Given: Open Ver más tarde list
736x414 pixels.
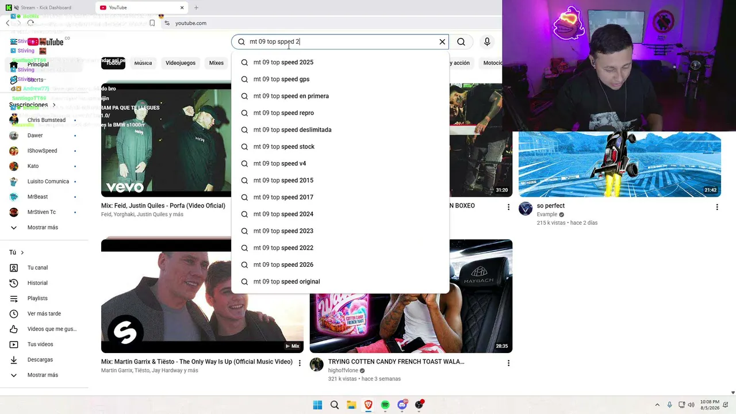Looking at the screenshot, I should (43, 314).
